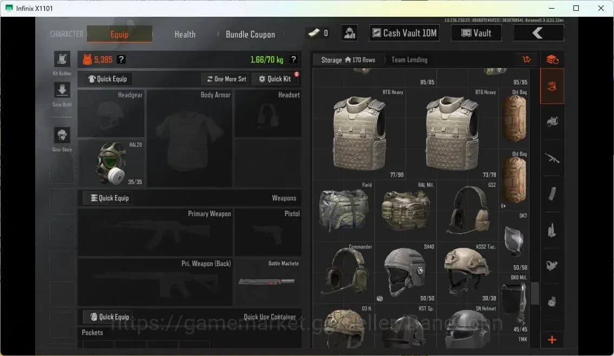Select the magazine category filter

(552, 194)
